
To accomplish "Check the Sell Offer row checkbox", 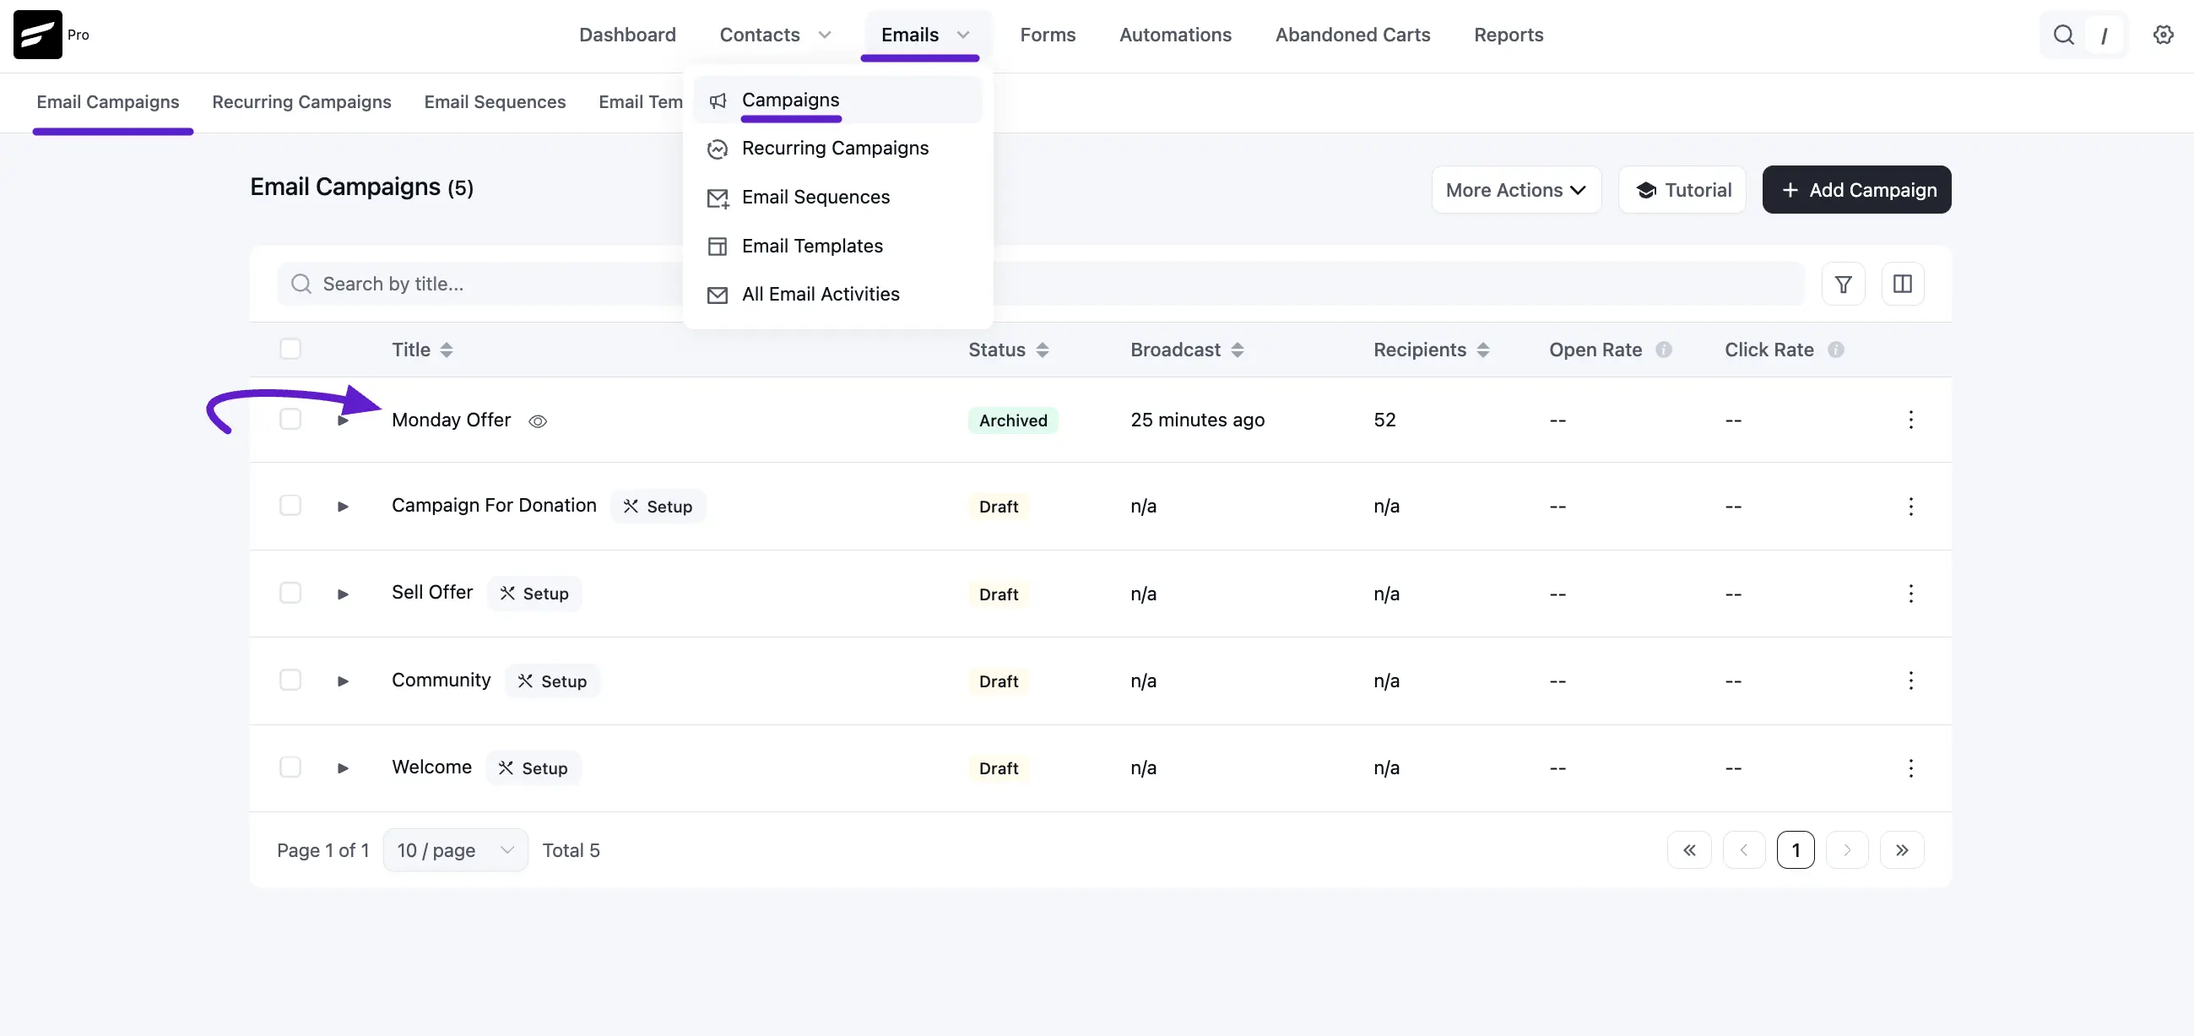I will [x=290, y=592].
